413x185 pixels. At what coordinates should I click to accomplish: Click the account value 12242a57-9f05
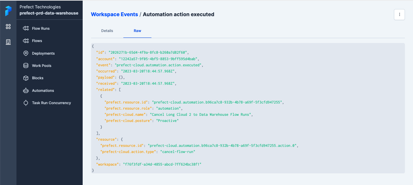pos(158,59)
